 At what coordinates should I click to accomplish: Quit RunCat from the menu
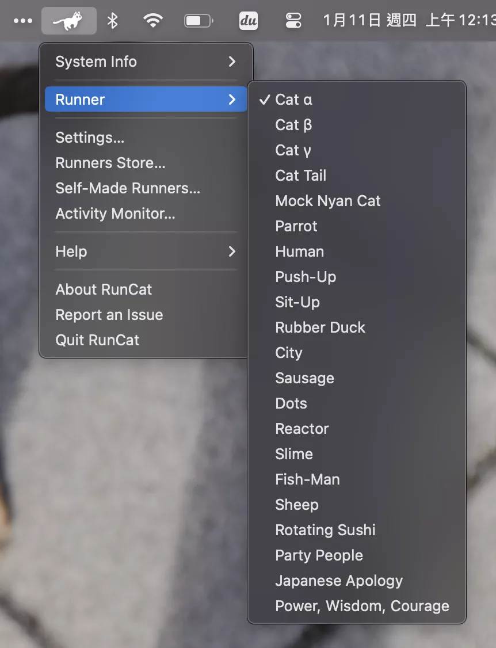[146, 340]
